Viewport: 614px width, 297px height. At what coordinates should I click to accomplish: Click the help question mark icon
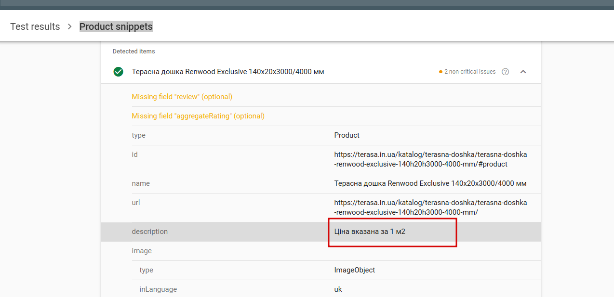[505, 72]
